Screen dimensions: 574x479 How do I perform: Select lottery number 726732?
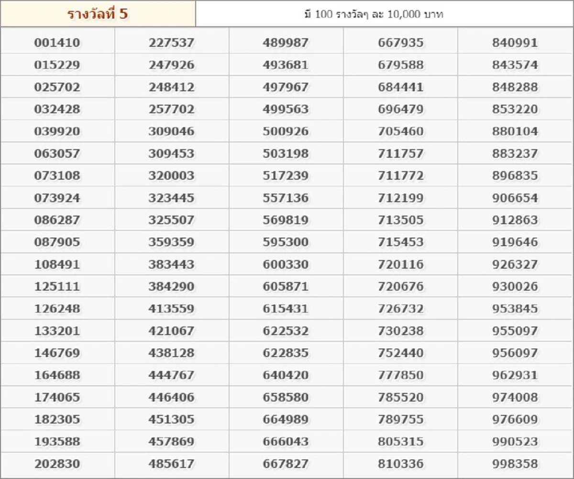401,308
